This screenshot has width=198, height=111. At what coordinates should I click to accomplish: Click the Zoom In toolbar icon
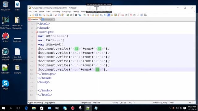coord(84,15)
